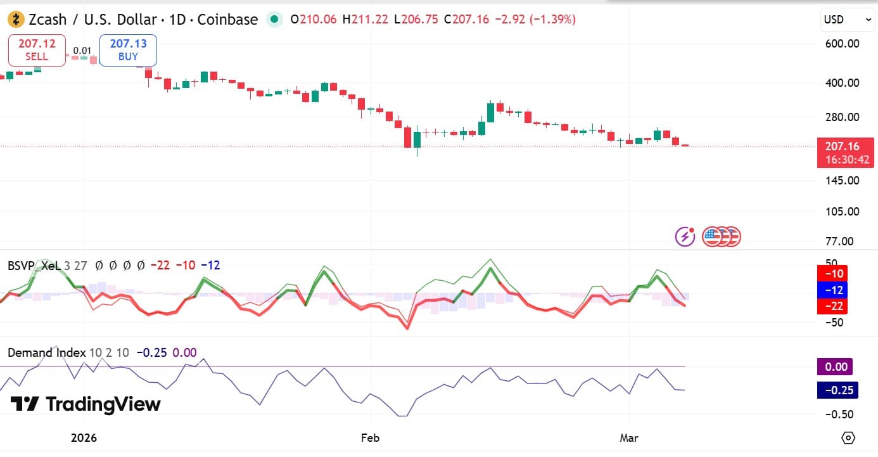878x457 pixels.
Task: Click the navy -0.25 Demand Index value label
Action: tap(836, 390)
